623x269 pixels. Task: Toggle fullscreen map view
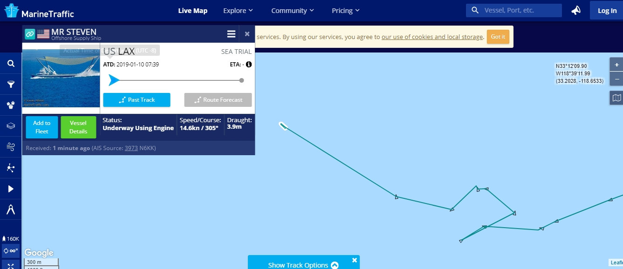click(x=11, y=266)
